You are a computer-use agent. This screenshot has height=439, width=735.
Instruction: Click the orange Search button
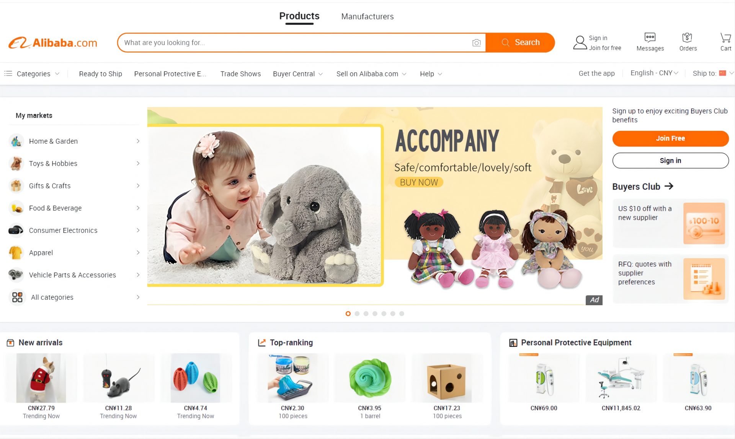tap(520, 42)
